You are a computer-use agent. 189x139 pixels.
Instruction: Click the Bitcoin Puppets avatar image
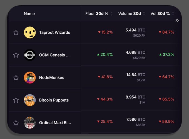tap(30, 100)
